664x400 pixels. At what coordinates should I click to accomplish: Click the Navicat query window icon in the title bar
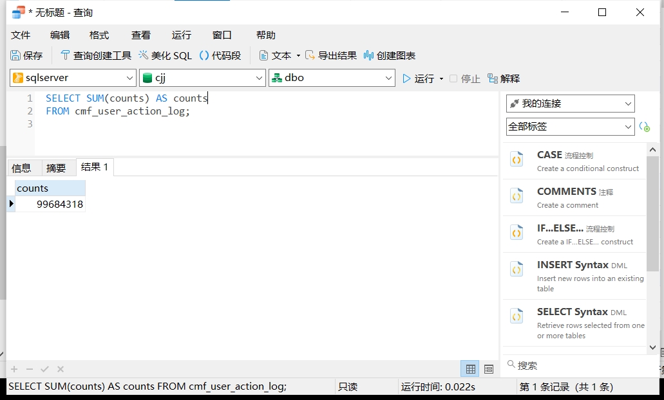coord(18,12)
